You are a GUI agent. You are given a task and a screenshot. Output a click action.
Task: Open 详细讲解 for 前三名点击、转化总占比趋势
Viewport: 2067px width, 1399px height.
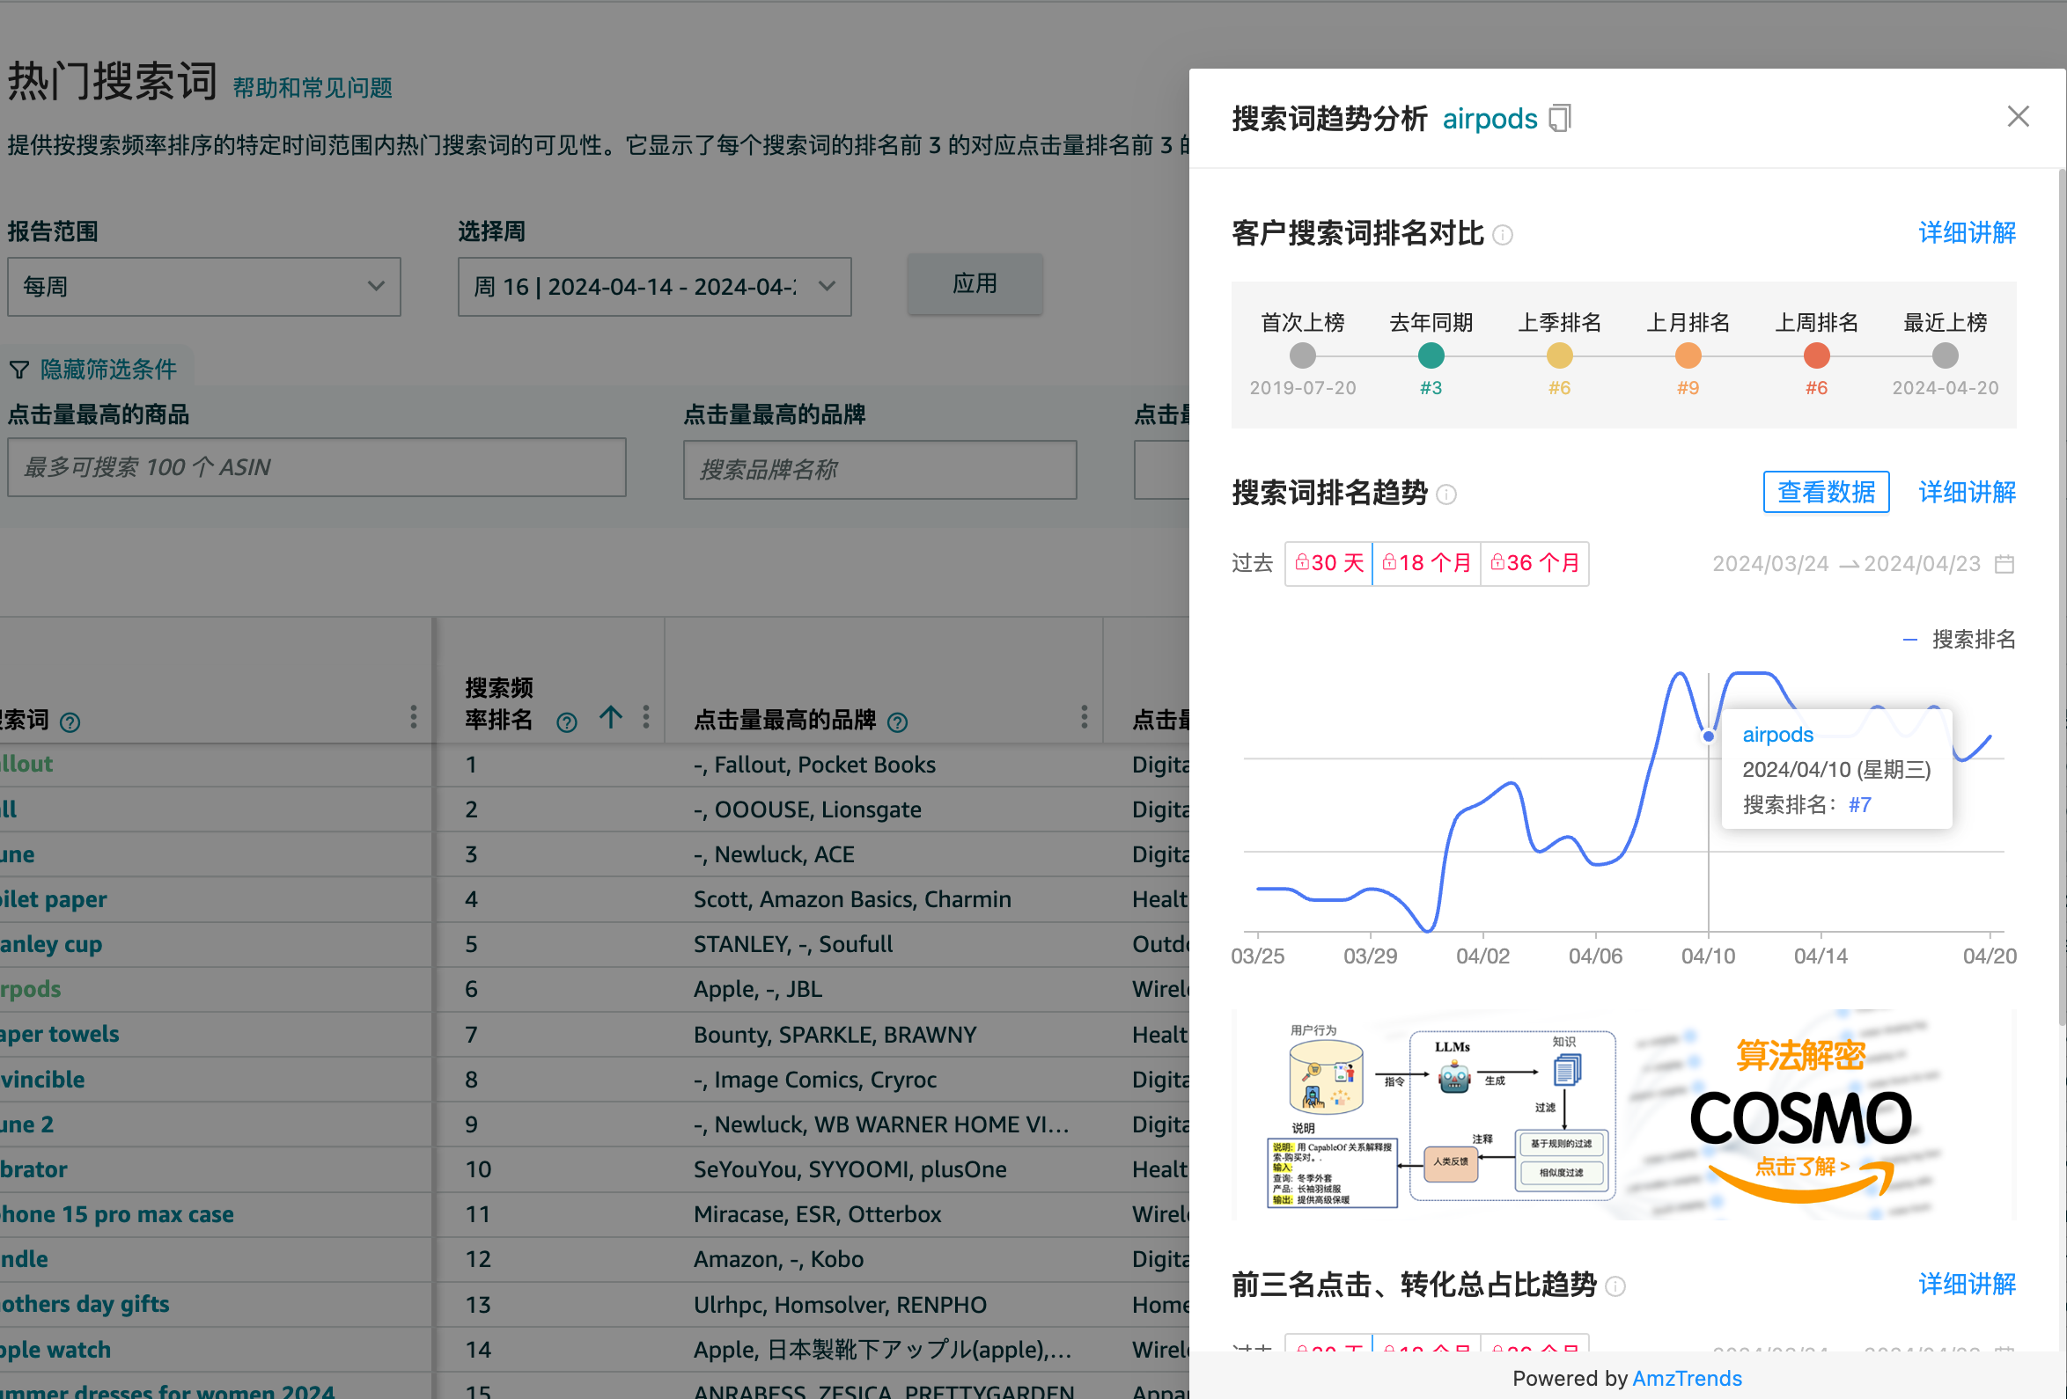click(1967, 1285)
